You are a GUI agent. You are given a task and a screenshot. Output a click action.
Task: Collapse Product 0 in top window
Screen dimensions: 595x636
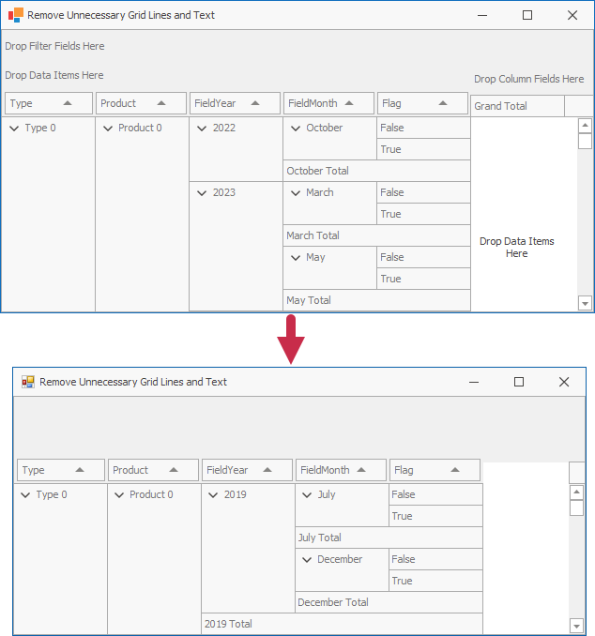coord(108,129)
